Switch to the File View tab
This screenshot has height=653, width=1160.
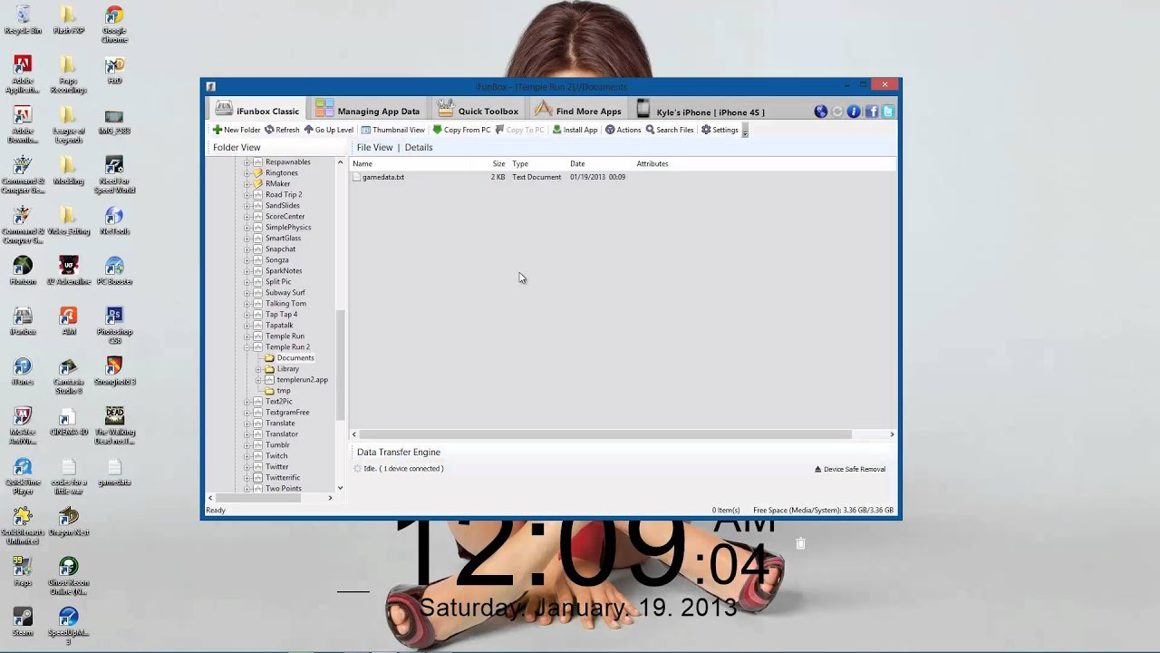point(374,147)
